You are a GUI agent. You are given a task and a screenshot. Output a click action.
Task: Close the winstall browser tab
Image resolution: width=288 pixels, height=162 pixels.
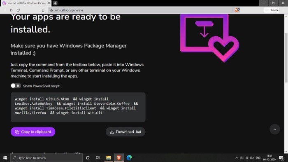coord(49,3)
